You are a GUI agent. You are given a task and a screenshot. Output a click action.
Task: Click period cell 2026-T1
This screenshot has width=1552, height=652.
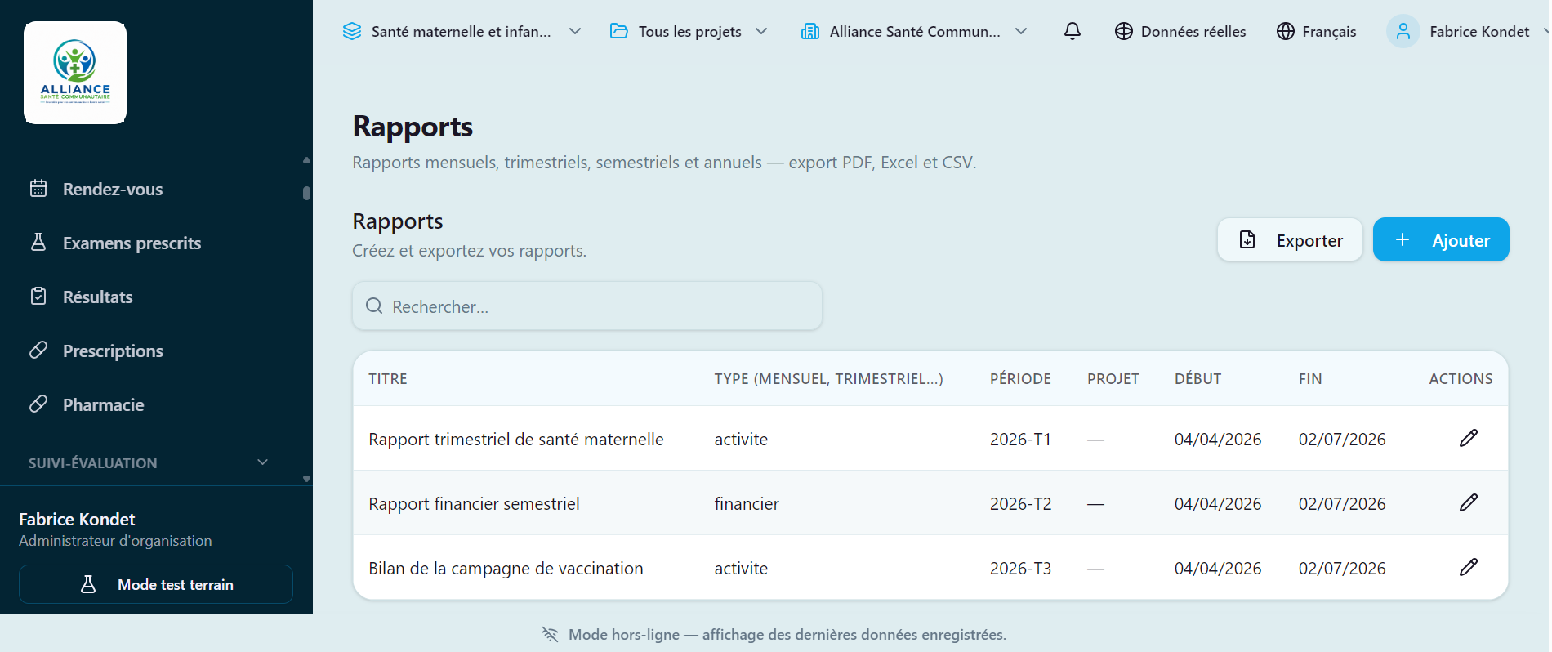pos(1020,439)
